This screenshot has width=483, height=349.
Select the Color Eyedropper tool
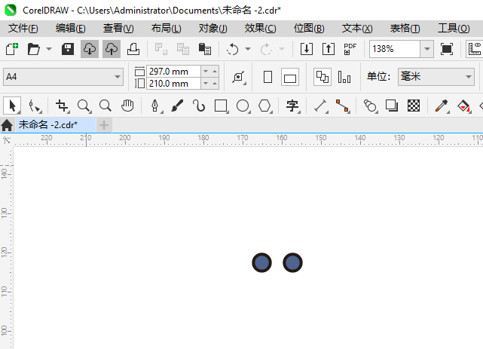[x=442, y=106]
